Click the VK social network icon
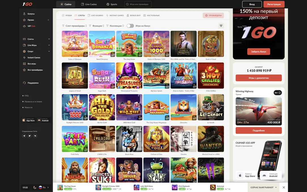Image resolution: width=307 pixels, height=192 pixels. click(x=35, y=135)
